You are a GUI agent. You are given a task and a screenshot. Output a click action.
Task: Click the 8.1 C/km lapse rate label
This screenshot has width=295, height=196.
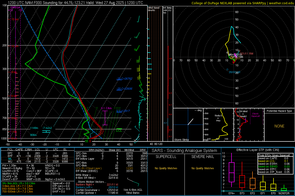(x=106, y=108)
